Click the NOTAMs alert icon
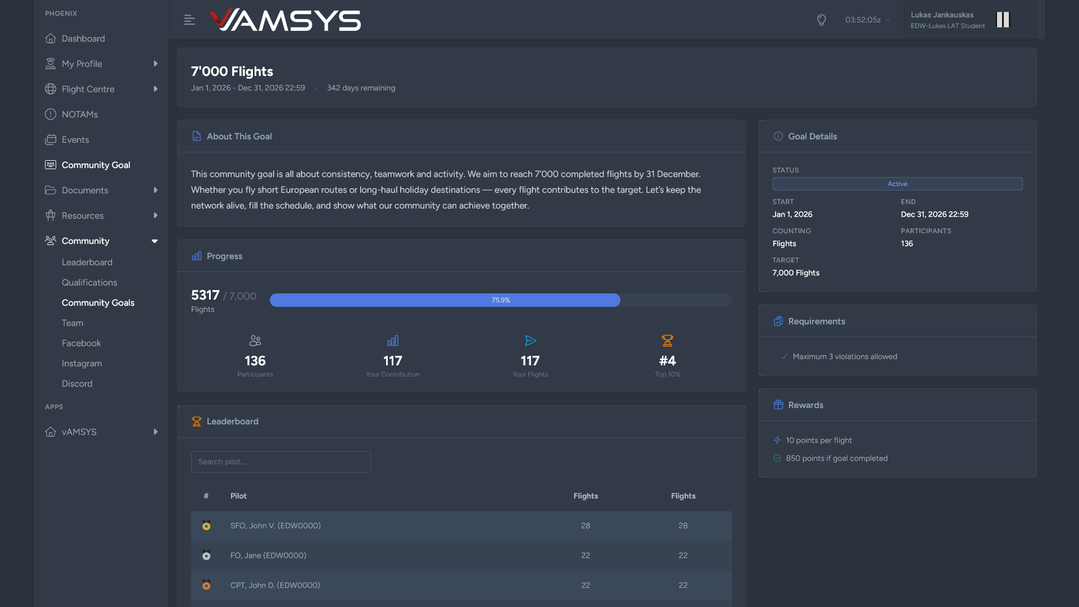The height and width of the screenshot is (607, 1079). click(51, 114)
